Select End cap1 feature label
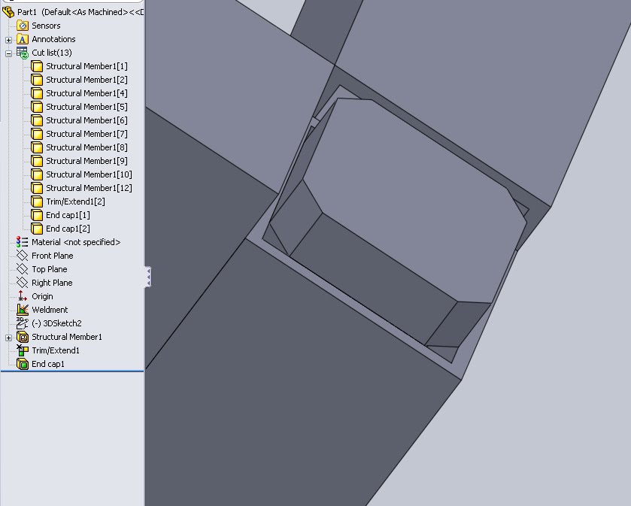 (48, 364)
